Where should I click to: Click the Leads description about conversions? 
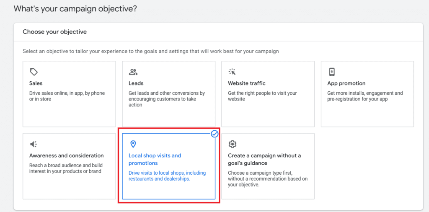click(167, 99)
